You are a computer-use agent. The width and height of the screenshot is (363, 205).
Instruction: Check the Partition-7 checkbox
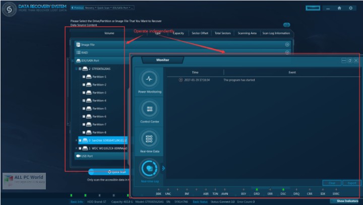(x=84, y=124)
